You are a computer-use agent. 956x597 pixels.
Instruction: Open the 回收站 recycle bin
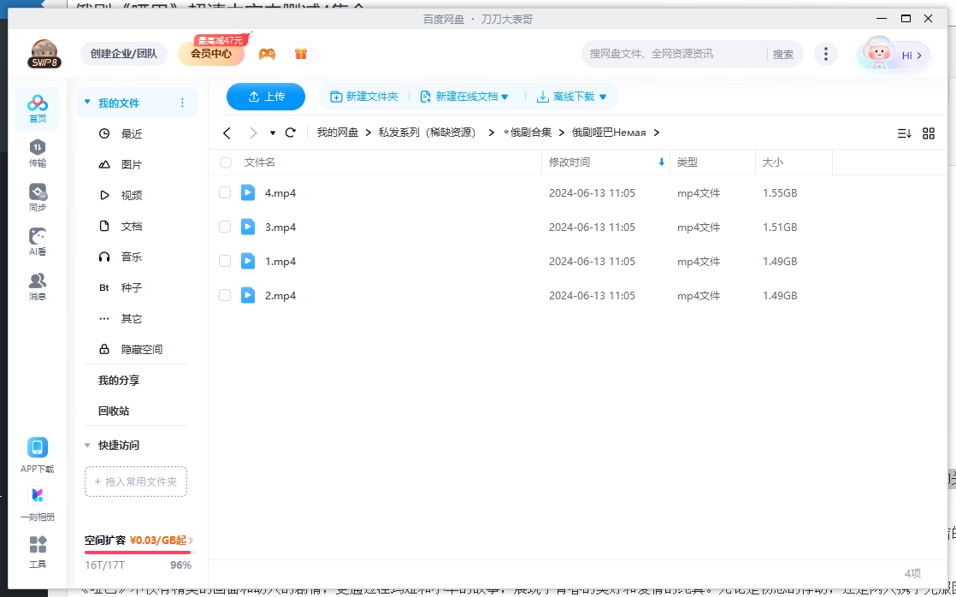tap(113, 411)
